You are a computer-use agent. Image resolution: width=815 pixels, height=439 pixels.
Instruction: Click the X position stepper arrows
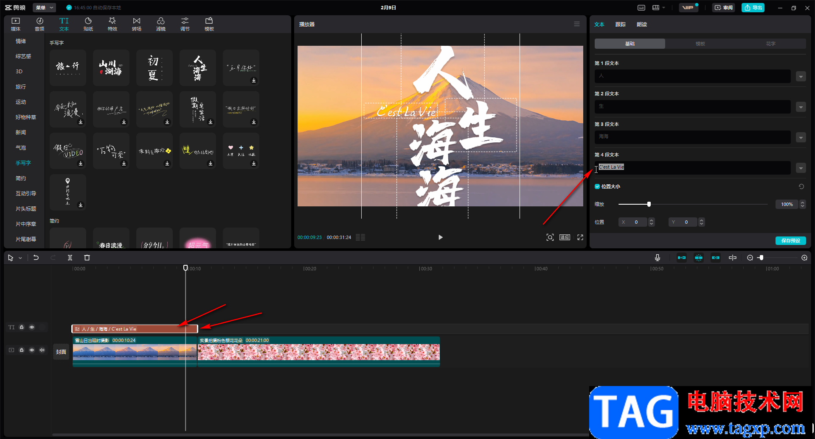point(652,222)
